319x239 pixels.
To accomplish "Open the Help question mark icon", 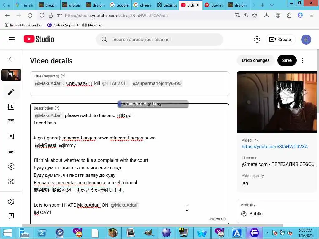I will (x=257, y=40).
